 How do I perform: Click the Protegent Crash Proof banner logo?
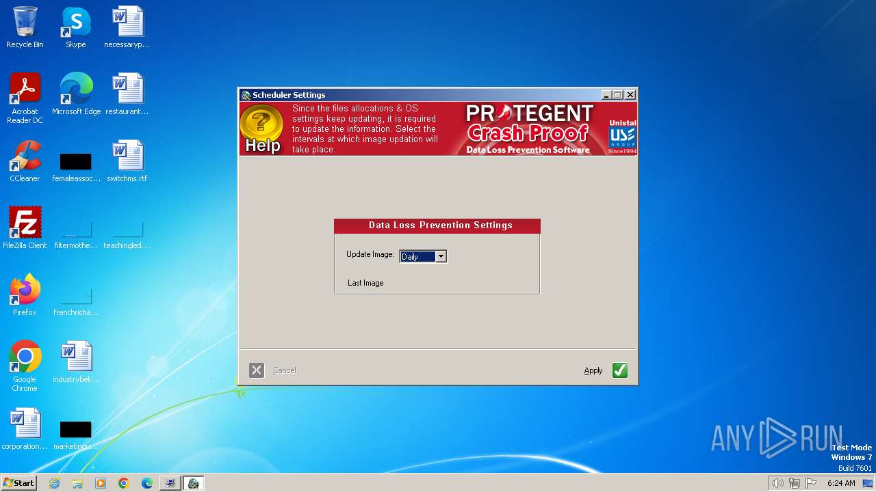[528, 128]
